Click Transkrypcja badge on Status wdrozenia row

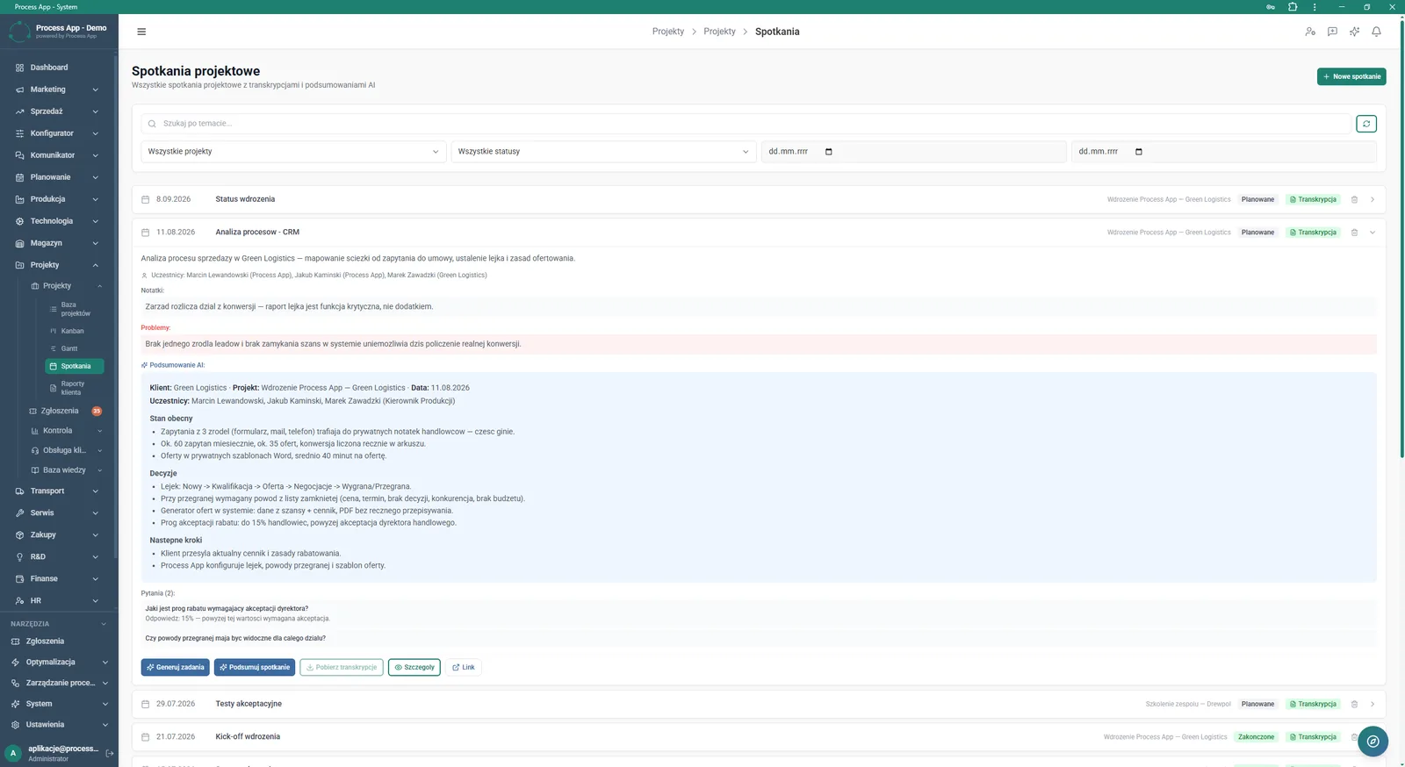click(x=1313, y=199)
